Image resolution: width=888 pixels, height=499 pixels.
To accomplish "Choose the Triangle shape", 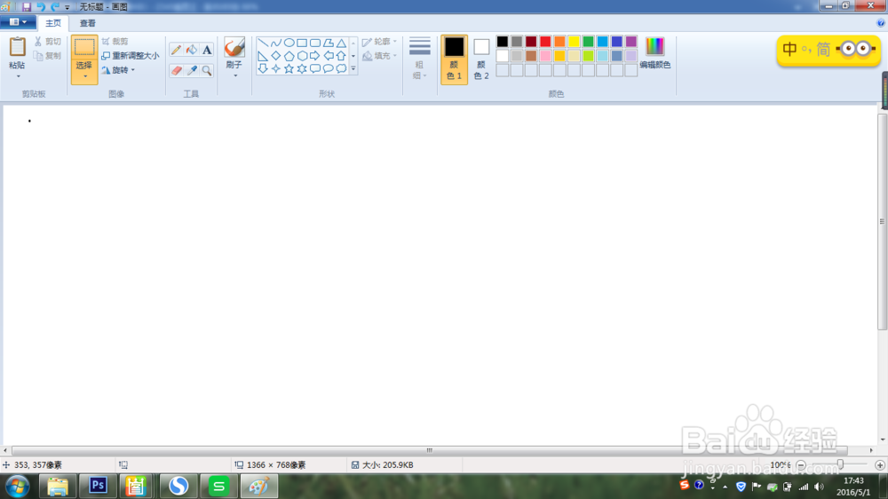I will click(x=341, y=43).
